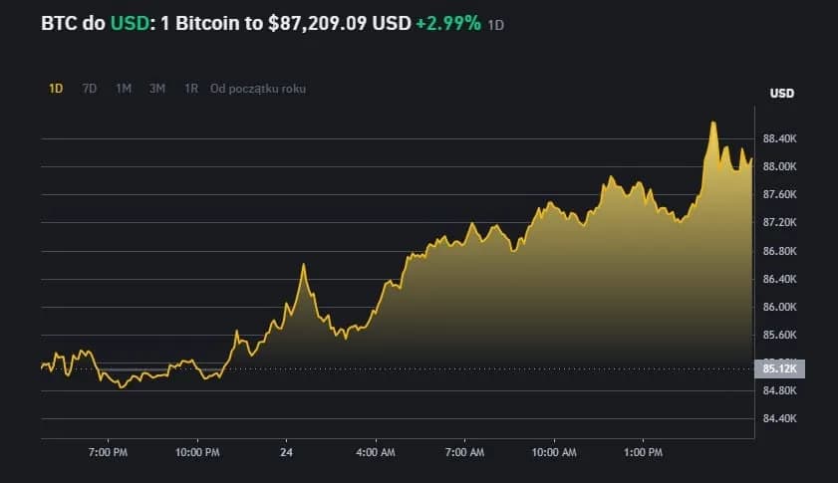Click the green USD link in title
Viewport: 838px width, 483px height.
129,22
